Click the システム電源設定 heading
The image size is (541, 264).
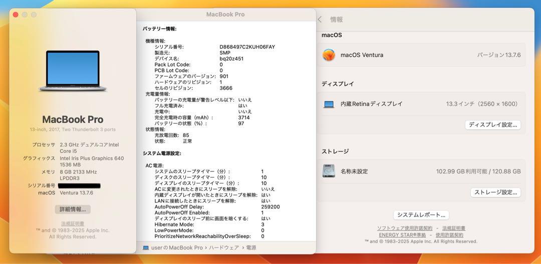click(162, 153)
